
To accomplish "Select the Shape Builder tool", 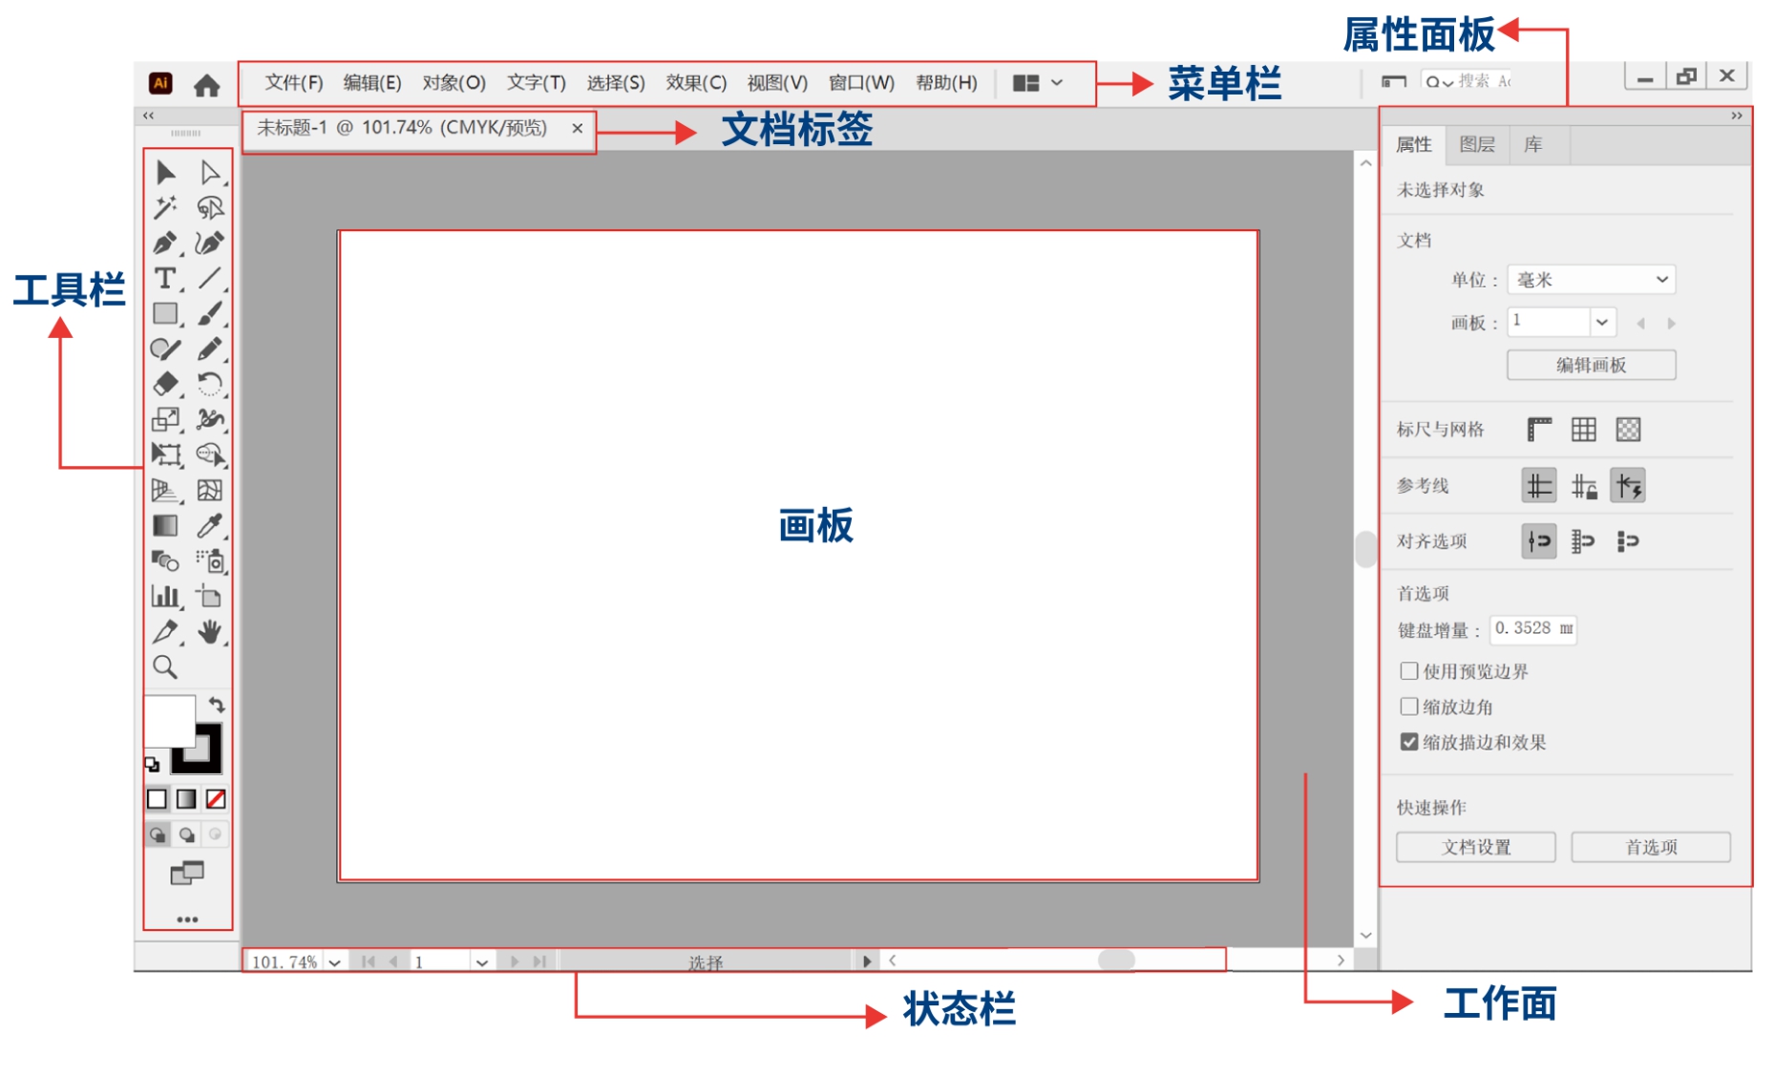I will pyautogui.click(x=210, y=454).
